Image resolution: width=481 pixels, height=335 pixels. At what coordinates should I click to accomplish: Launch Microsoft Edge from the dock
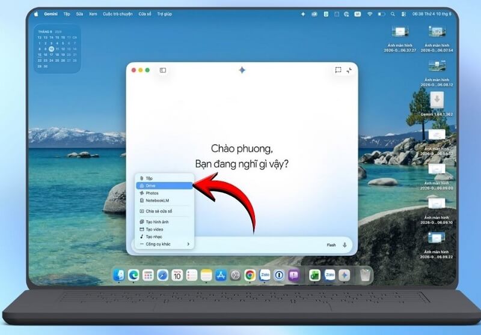(x=133, y=275)
